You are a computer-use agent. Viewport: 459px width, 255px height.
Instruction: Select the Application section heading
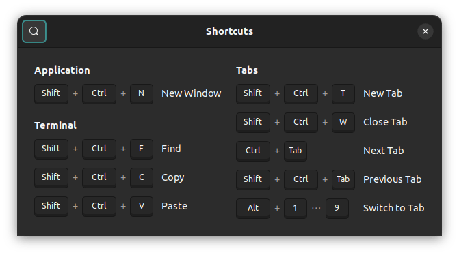tap(62, 70)
